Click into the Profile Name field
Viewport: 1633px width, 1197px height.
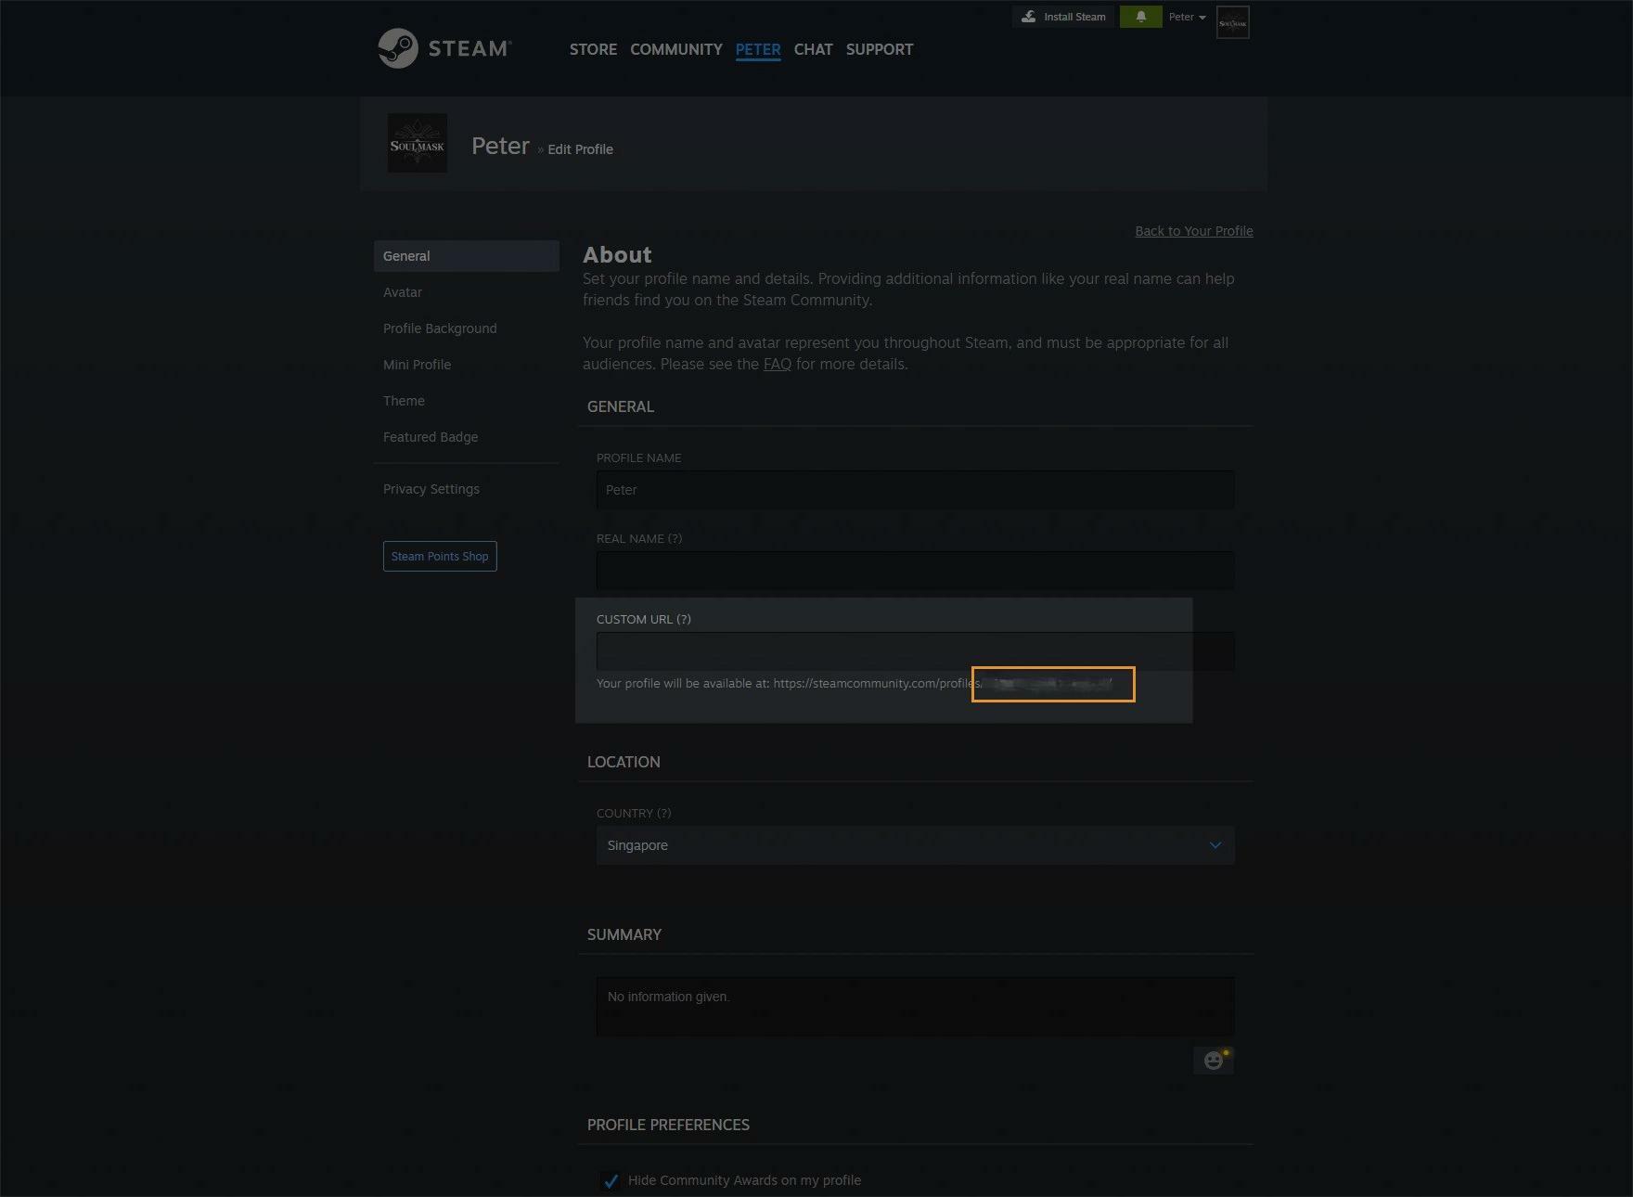(915, 490)
